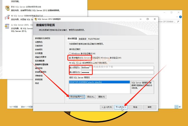This screenshot has width=188, height=126.
Task: Go back with 上一步(B) button
Action: pyautogui.click(x=107, y=107)
